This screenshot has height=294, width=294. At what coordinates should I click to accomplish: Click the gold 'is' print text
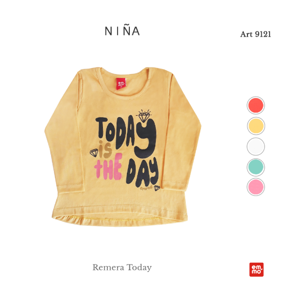tap(105, 149)
